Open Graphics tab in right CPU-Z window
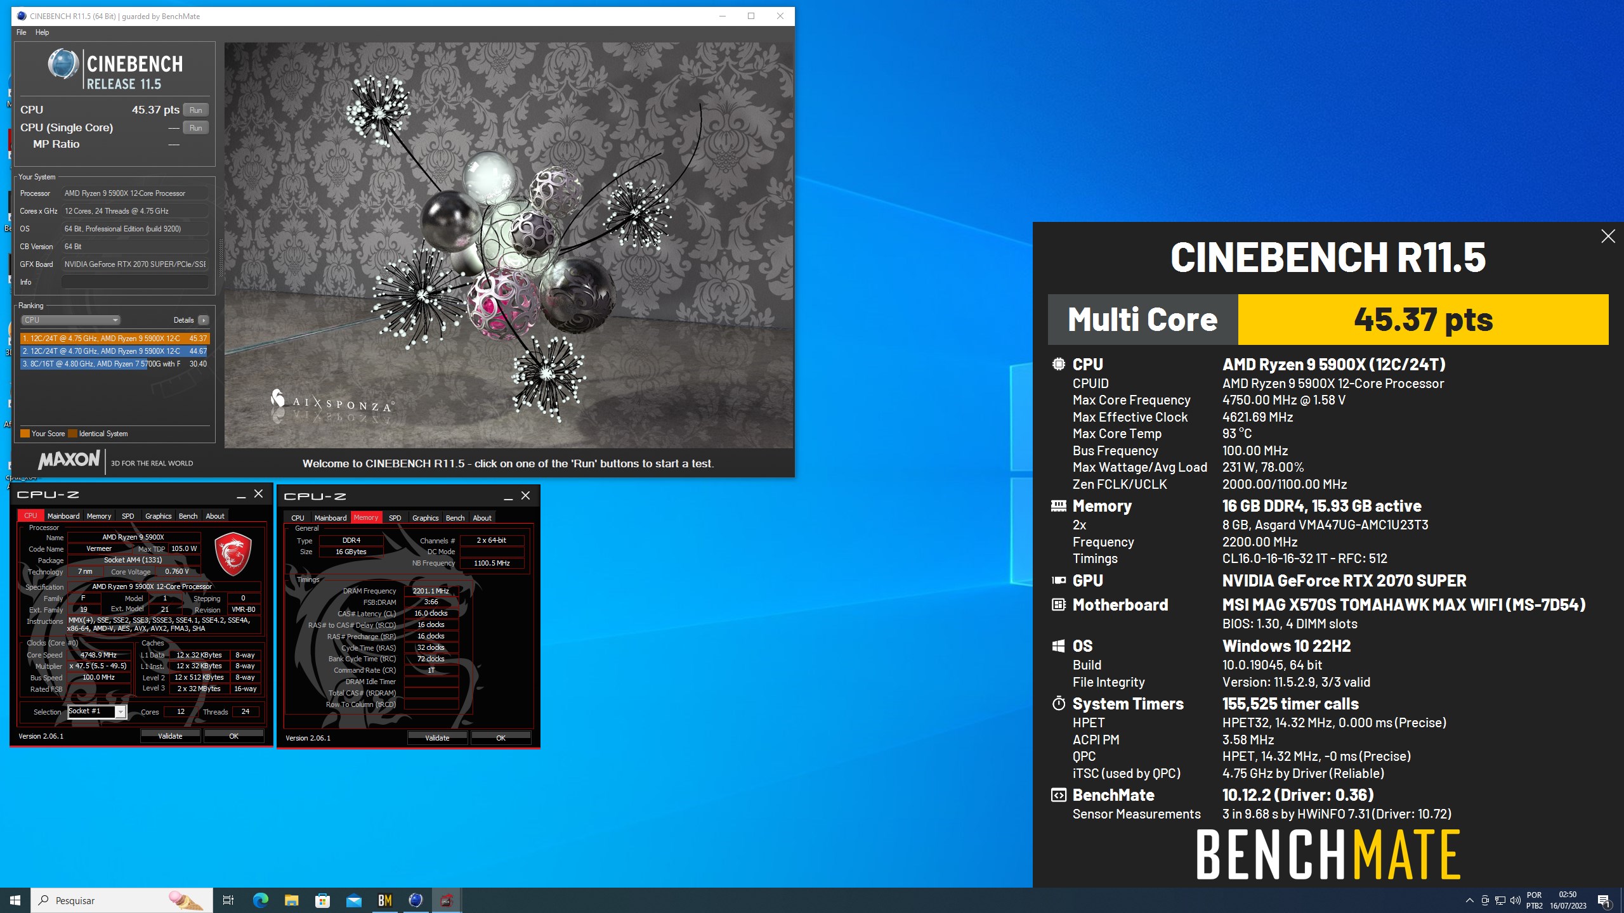Viewport: 1624px width, 913px height. pos(425,518)
